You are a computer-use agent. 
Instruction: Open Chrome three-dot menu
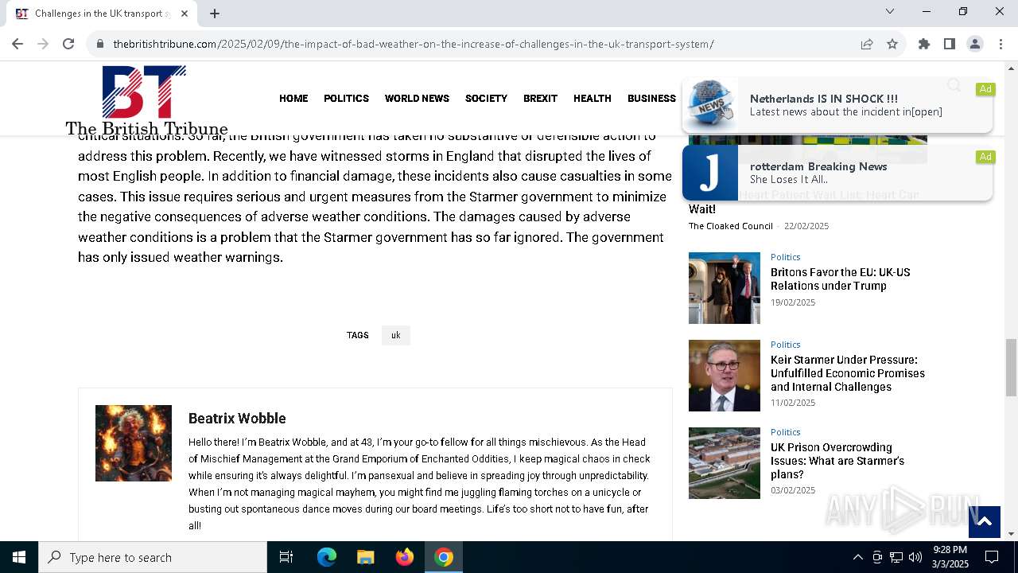tap(1001, 44)
